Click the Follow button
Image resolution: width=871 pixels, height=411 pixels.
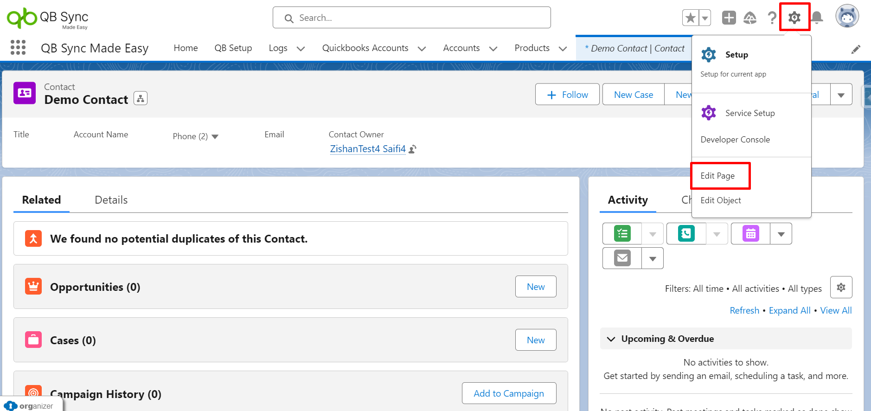point(567,95)
